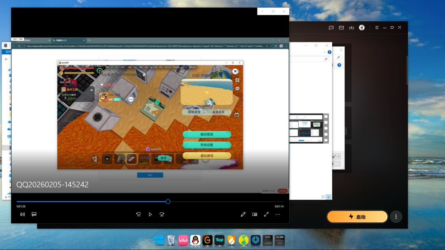Open the launcher chat message icon
This screenshot has height=250, width=445.
click(331, 28)
